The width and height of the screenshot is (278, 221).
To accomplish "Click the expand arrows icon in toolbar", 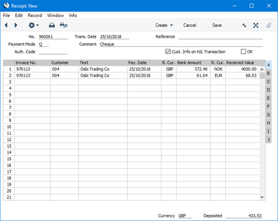I will coord(256,25).
